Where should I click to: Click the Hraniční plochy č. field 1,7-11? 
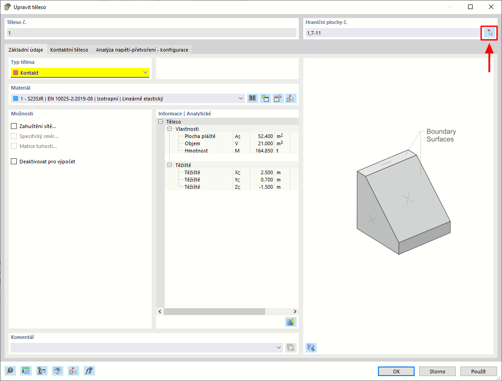(393, 33)
